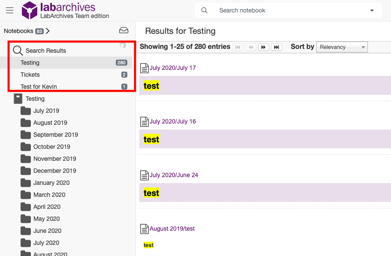Viewport: 391px width, 256px height.
Task: Click the Results for Testing heading
Action: tap(180, 31)
